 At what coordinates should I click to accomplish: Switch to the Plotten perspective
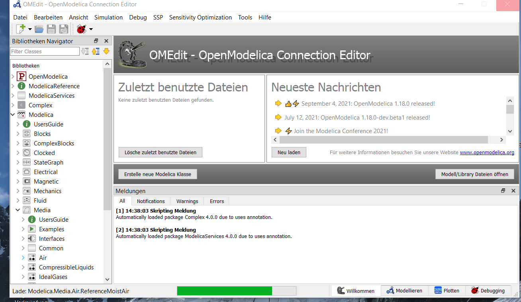click(x=447, y=290)
